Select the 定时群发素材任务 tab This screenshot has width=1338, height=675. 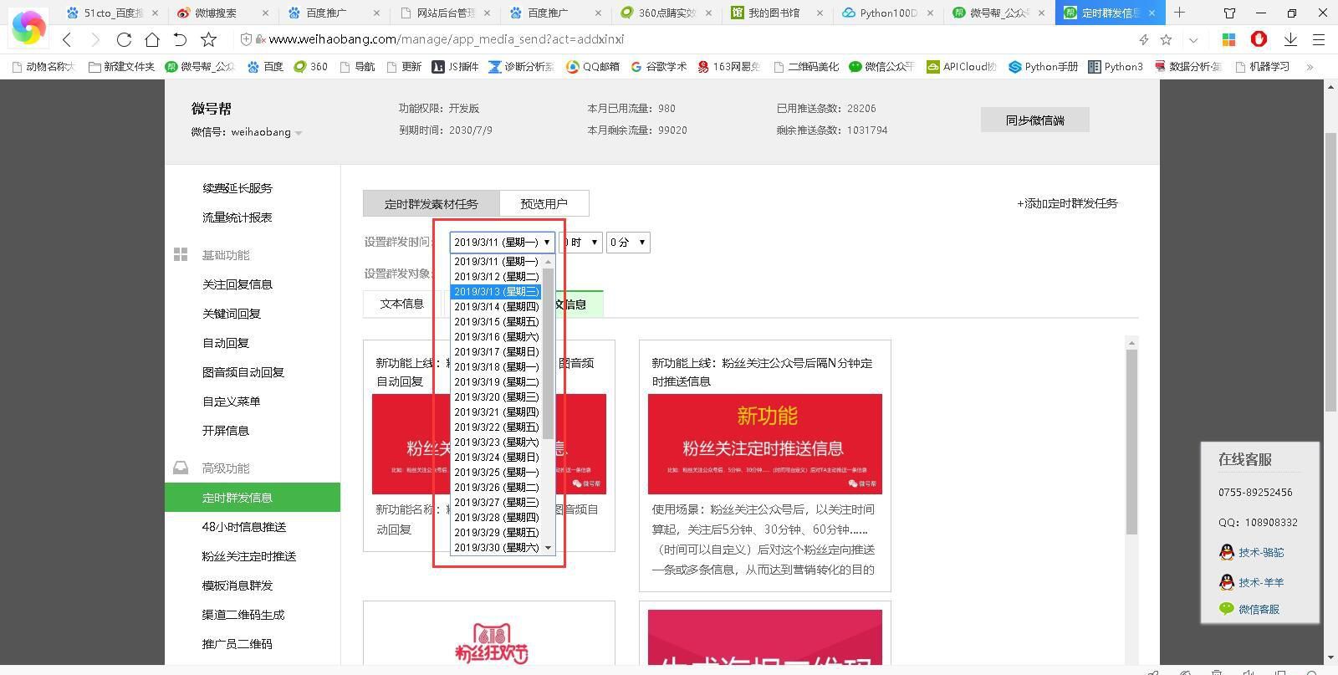pos(432,203)
